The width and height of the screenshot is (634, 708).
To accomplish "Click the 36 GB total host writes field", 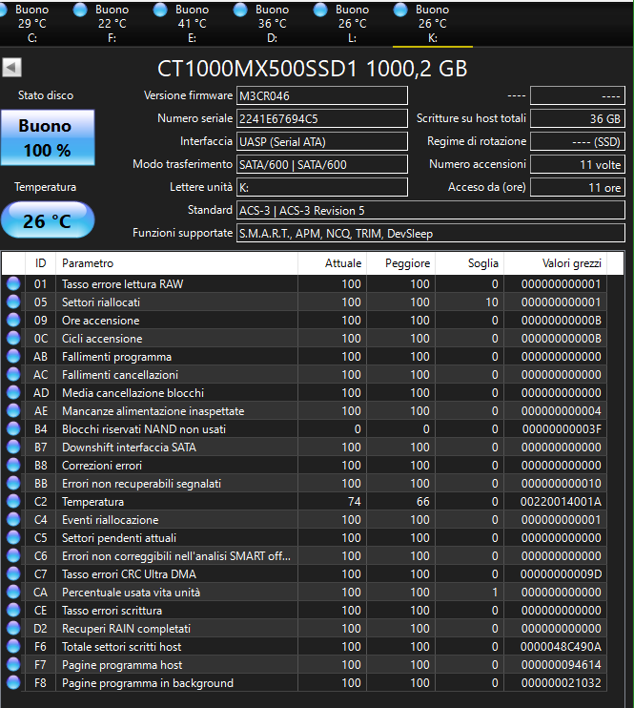I will pyautogui.click(x=578, y=118).
